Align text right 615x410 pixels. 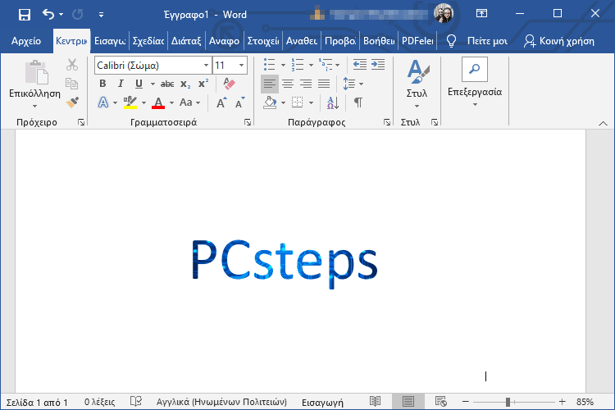(306, 84)
